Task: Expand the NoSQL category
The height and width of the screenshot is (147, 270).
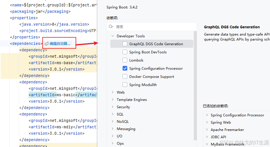Action: (113, 121)
